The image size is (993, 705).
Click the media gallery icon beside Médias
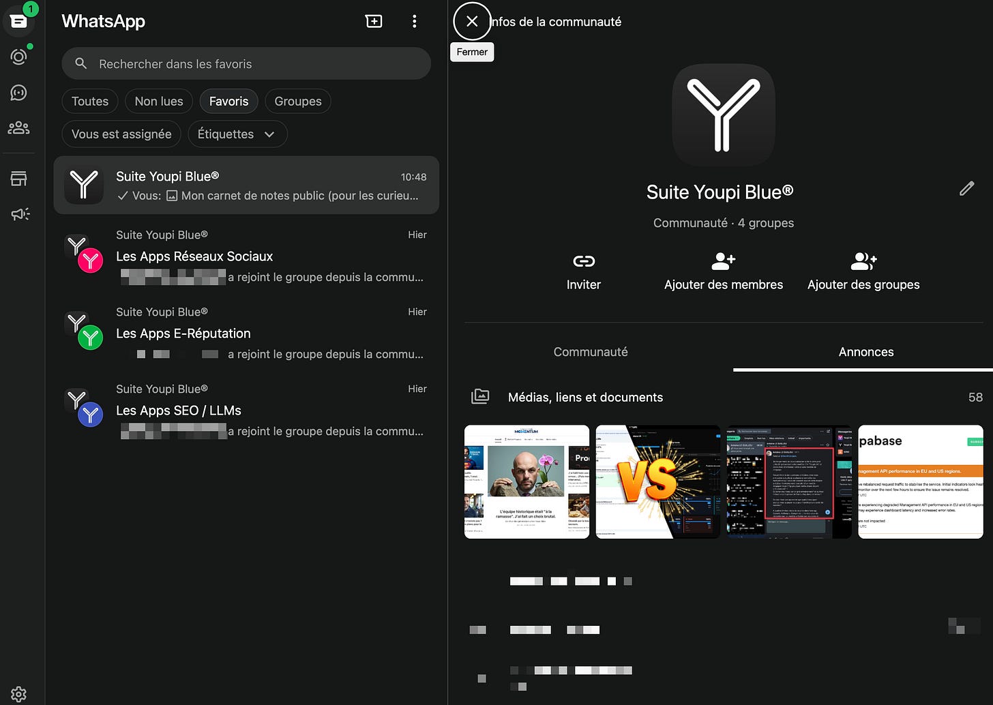click(x=480, y=397)
